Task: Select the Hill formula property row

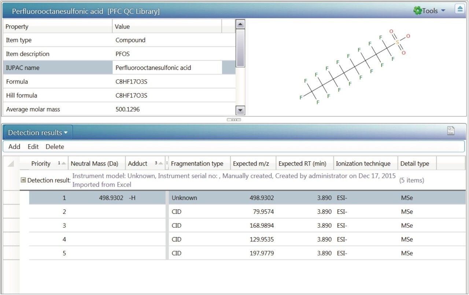Action: [119, 96]
